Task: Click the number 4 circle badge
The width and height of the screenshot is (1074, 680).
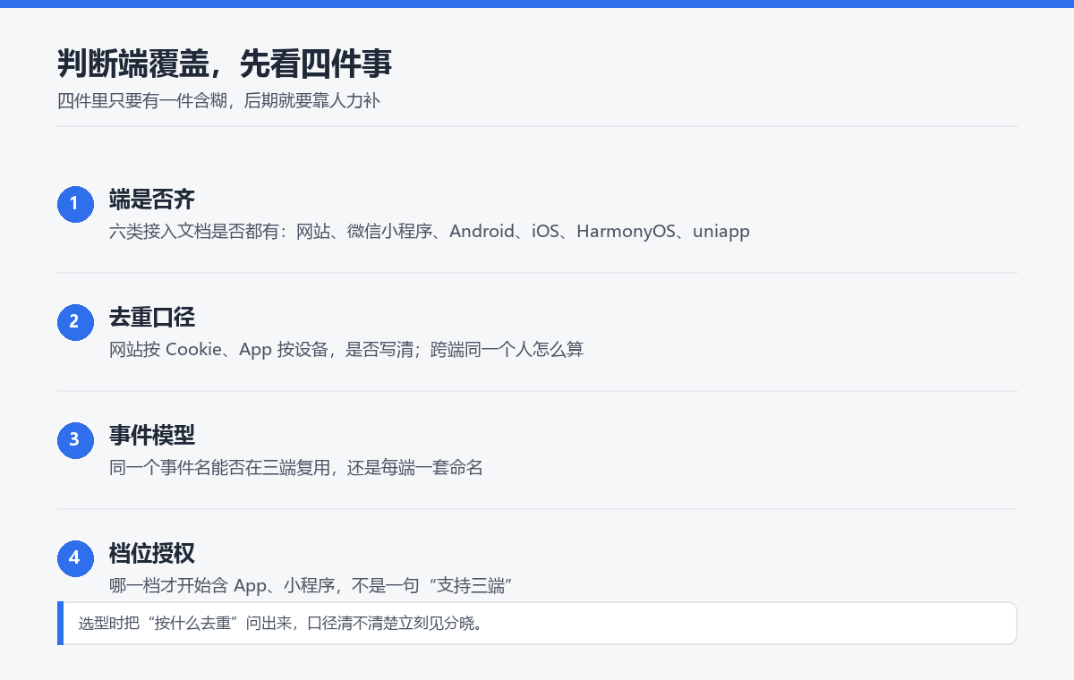Action: click(75, 558)
